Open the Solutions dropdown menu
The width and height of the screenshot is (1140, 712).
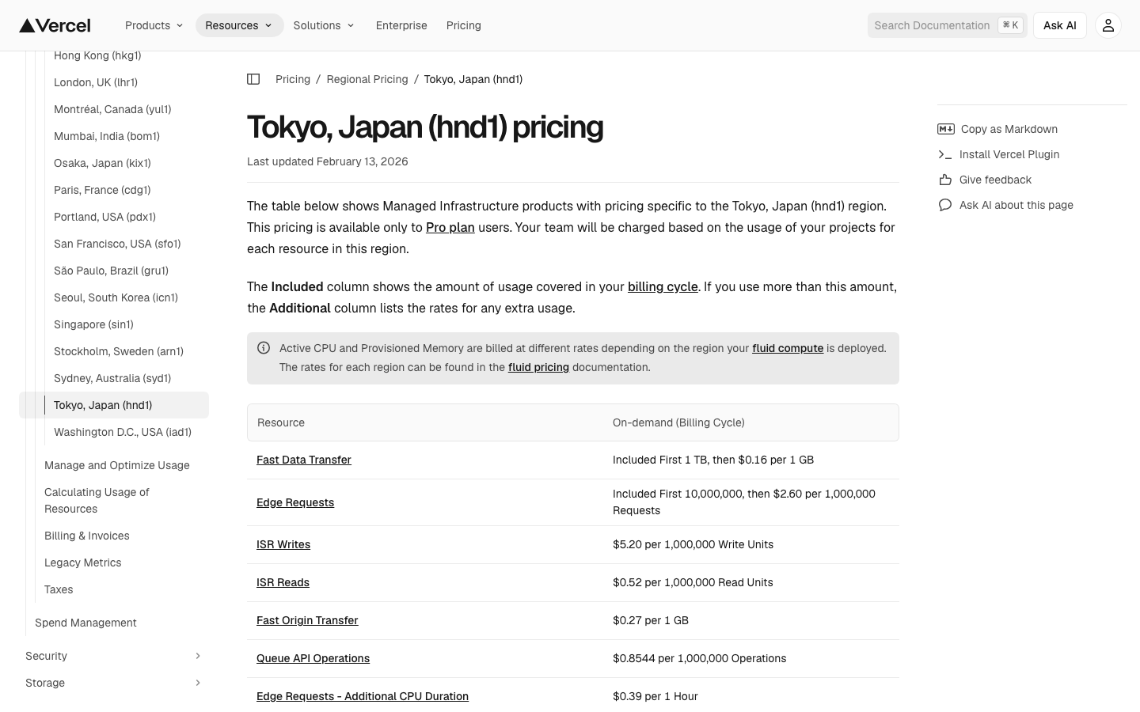tap(324, 25)
